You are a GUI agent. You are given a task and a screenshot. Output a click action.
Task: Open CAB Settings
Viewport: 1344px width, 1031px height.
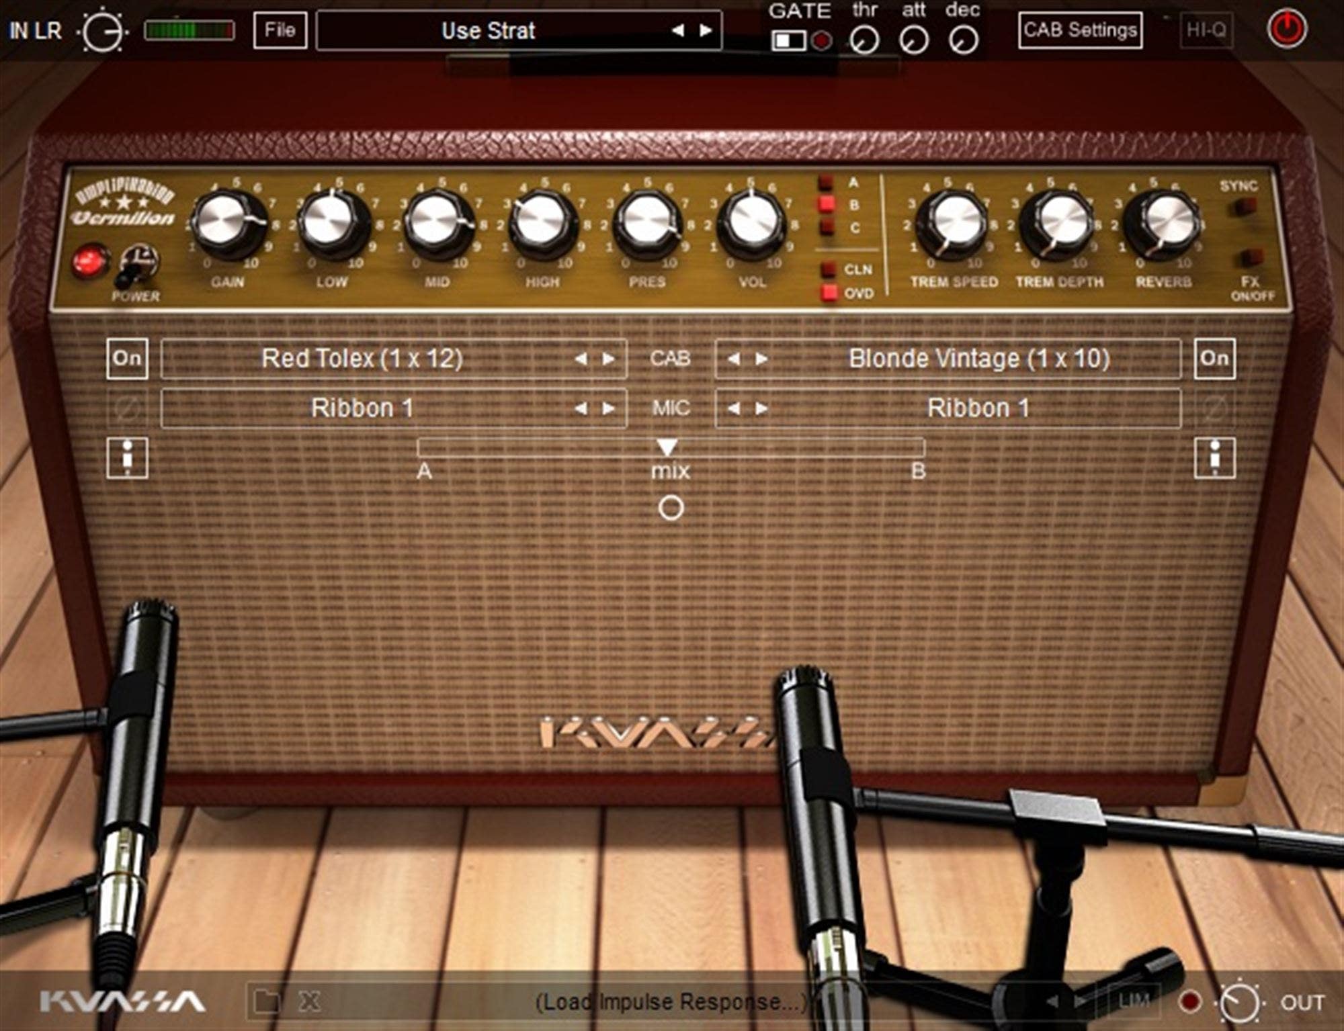click(x=1080, y=30)
